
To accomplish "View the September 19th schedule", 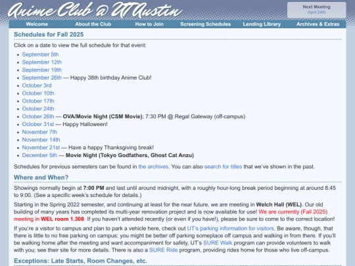I will [42, 70].
